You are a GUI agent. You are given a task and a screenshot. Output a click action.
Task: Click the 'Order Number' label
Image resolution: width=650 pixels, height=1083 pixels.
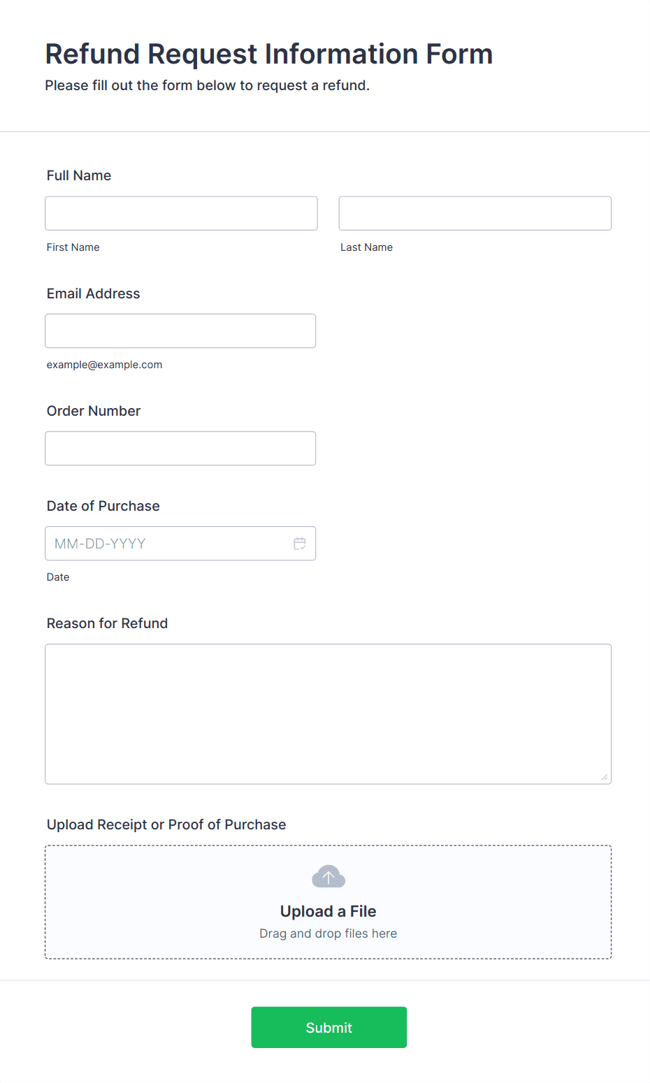coord(94,411)
